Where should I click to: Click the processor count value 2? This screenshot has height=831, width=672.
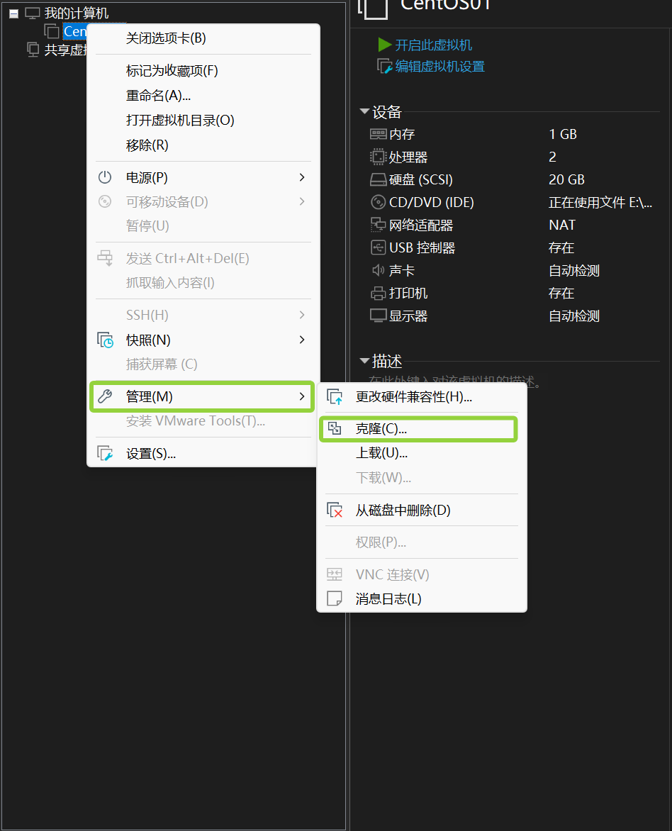point(553,157)
